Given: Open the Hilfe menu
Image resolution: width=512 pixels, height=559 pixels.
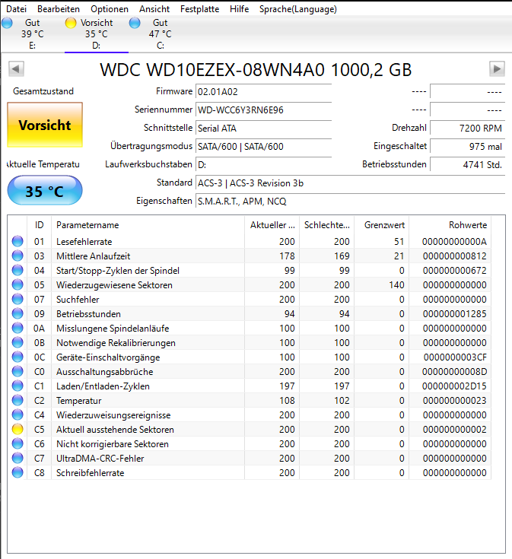Looking at the screenshot, I should [239, 9].
